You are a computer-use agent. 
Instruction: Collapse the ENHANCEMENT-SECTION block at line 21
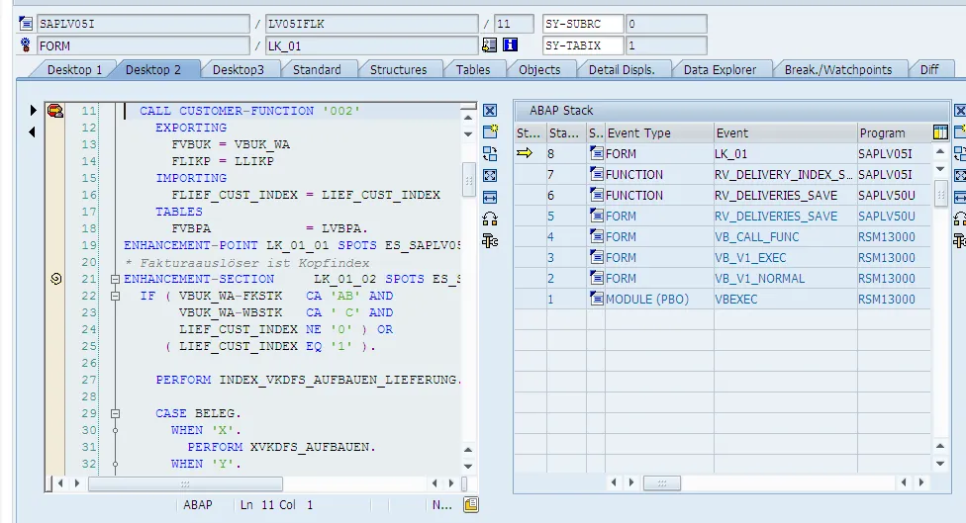[115, 280]
